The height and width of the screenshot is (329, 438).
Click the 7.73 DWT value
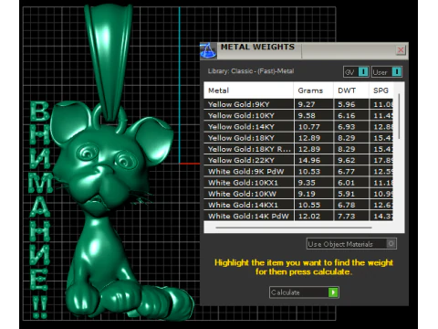point(347,216)
